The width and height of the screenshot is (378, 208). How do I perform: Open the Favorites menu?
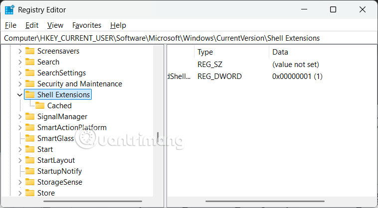click(87, 25)
